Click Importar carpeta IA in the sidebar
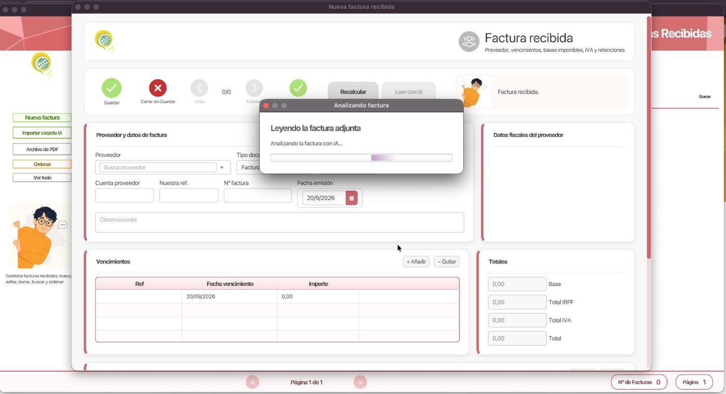 tap(42, 133)
